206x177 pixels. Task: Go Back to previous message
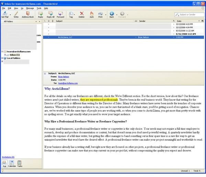tap(112, 14)
